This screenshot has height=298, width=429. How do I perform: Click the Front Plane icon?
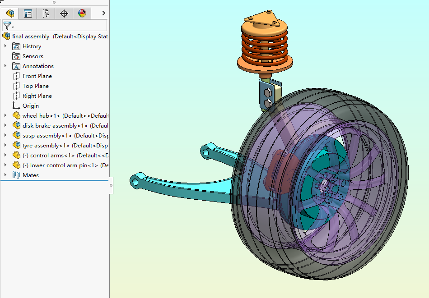(x=16, y=76)
